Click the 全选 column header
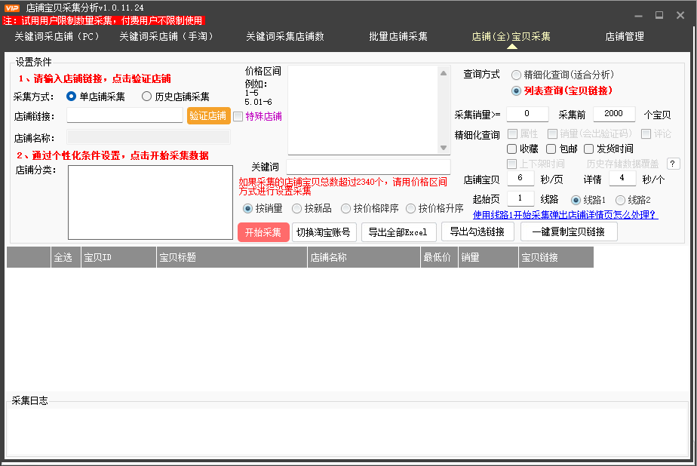 [x=66, y=257]
